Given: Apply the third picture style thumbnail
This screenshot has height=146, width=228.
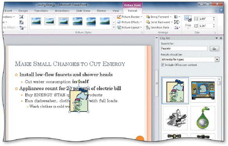Looking at the screenshot, I should pos(63,21).
